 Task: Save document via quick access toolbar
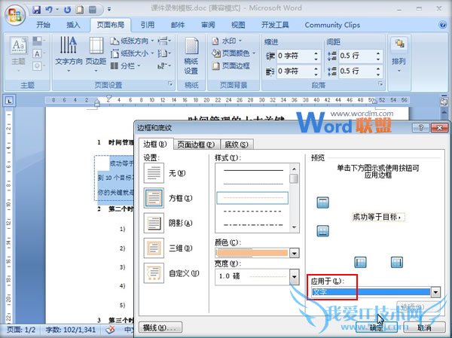37,10
